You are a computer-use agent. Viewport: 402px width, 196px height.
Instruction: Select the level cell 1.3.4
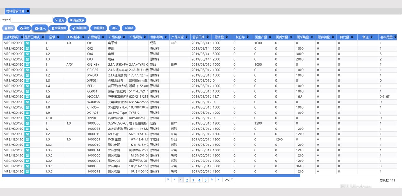pos(54,161)
